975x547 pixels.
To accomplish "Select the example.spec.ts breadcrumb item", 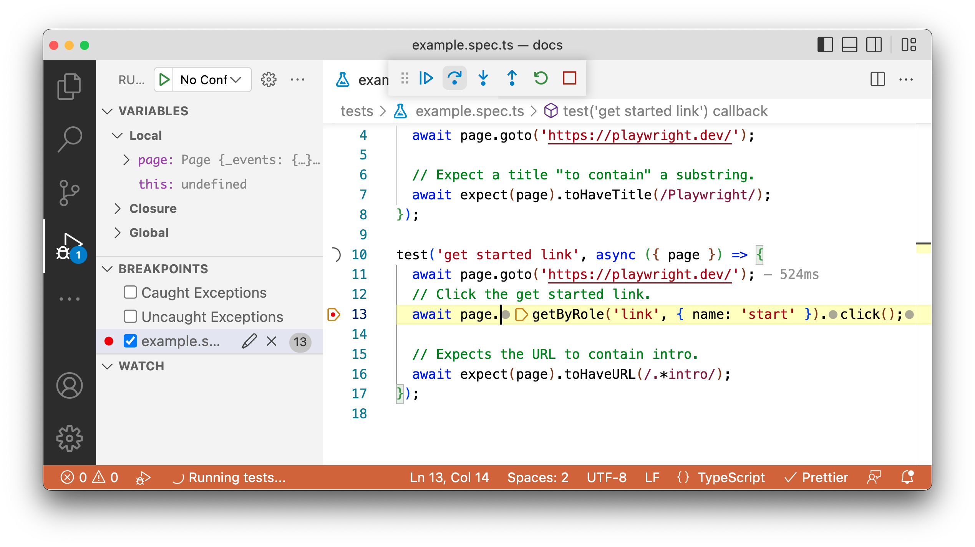I will (469, 111).
